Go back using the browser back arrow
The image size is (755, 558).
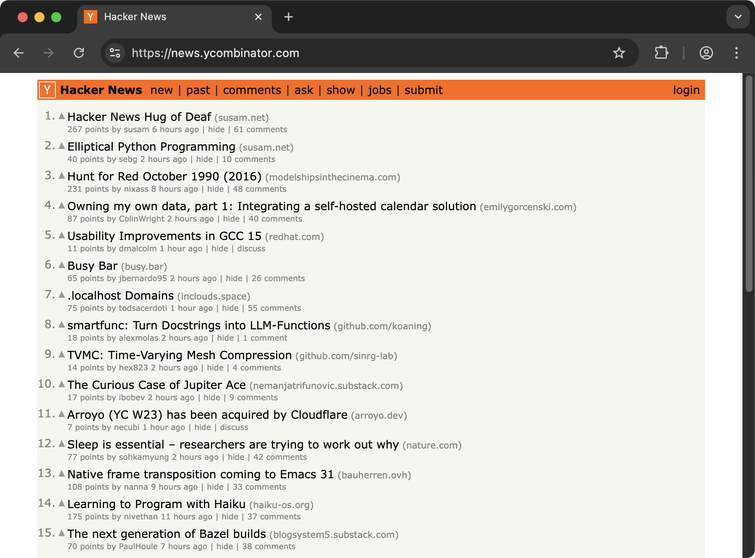click(19, 53)
